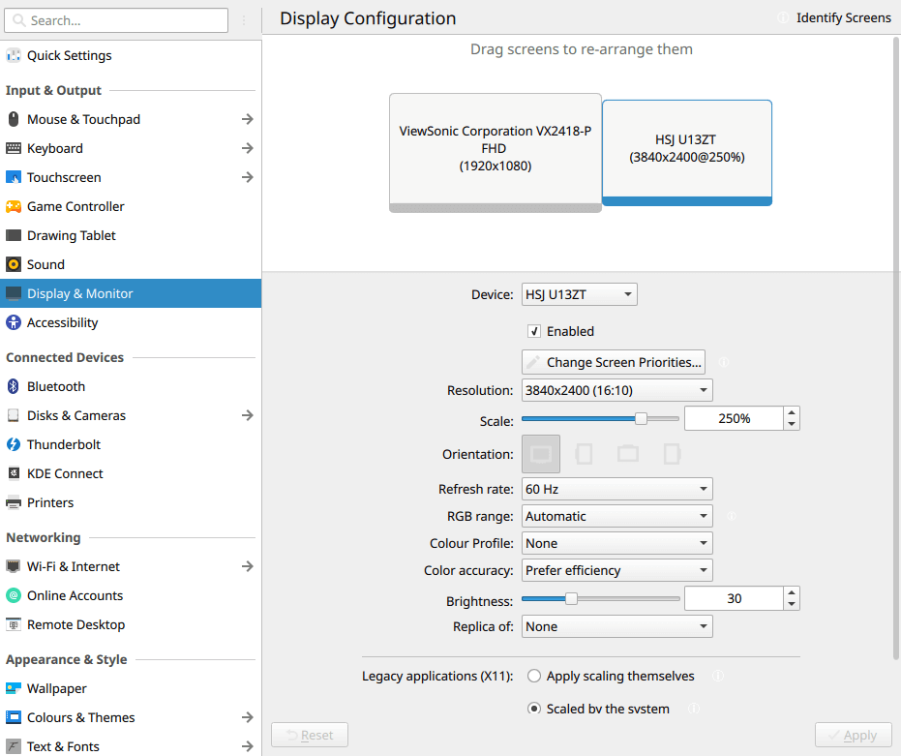This screenshot has width=901, height=756.
Task: Expand Mouse & Touchpad submenu arrow
Action: coord(247,119)
